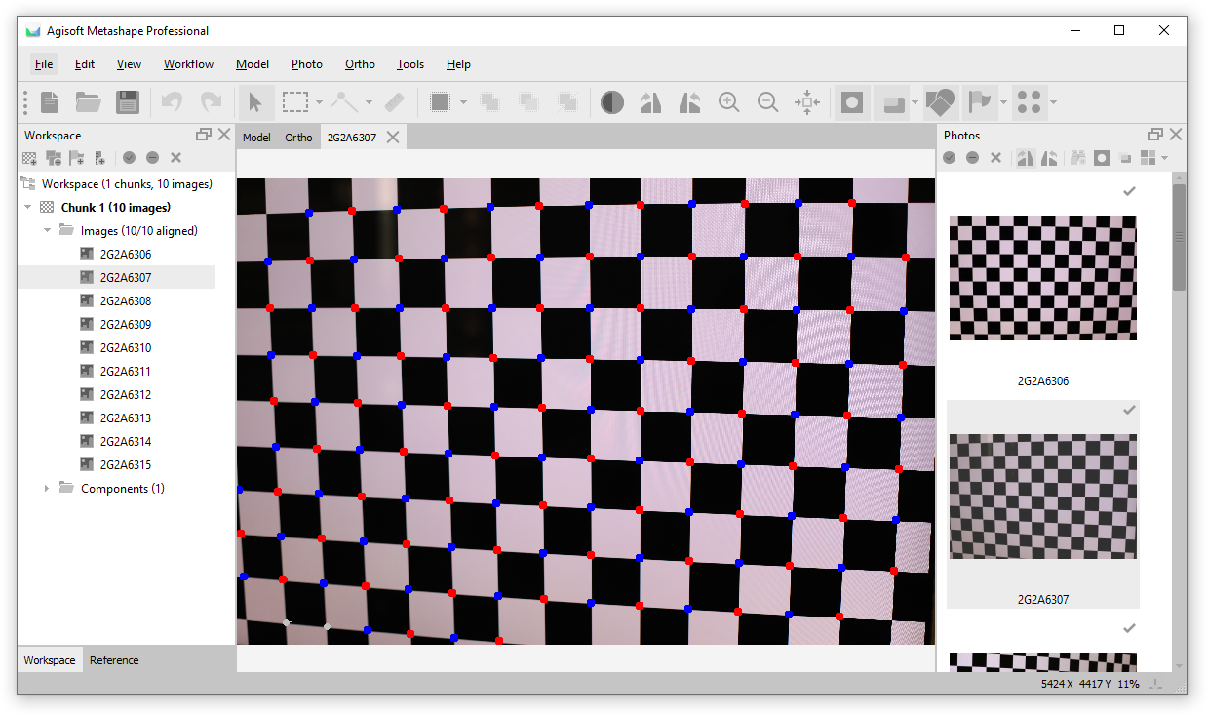1208x716 pixels.
Task: Open the File menu
Action: point(44,64)
